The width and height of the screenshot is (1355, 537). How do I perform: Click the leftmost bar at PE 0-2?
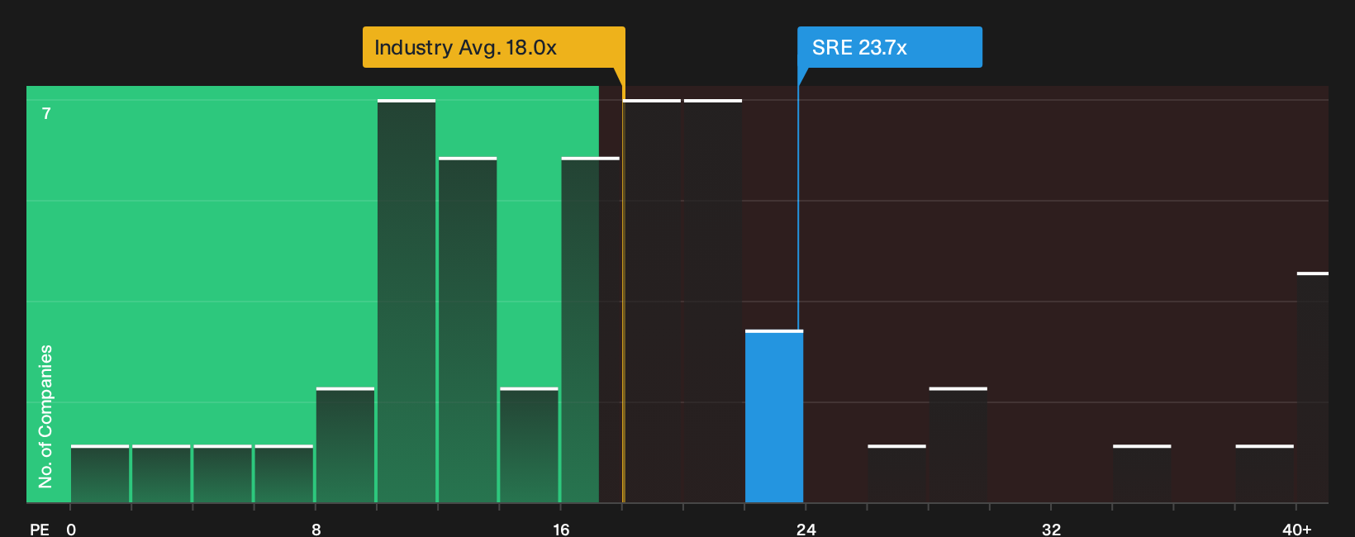tap(100, 474)
